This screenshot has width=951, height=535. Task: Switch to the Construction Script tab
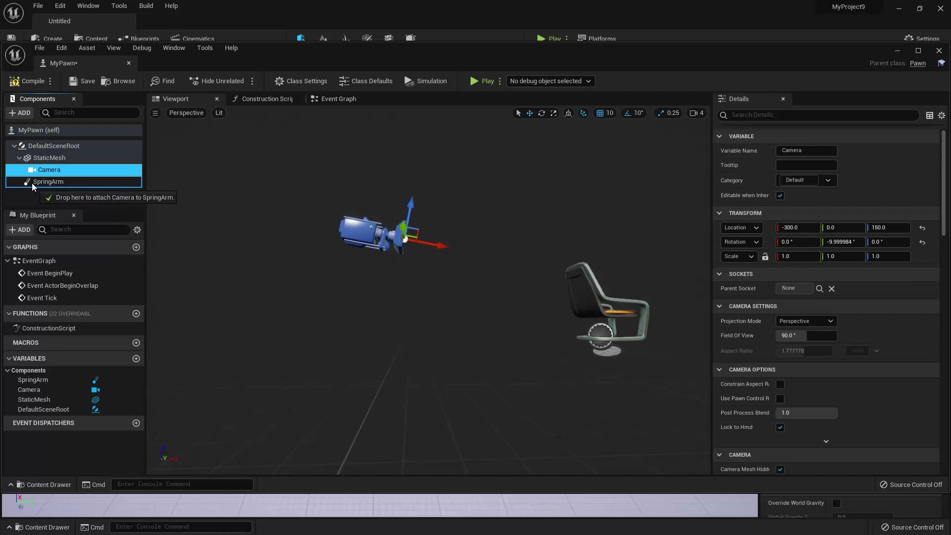pos(263,99)
